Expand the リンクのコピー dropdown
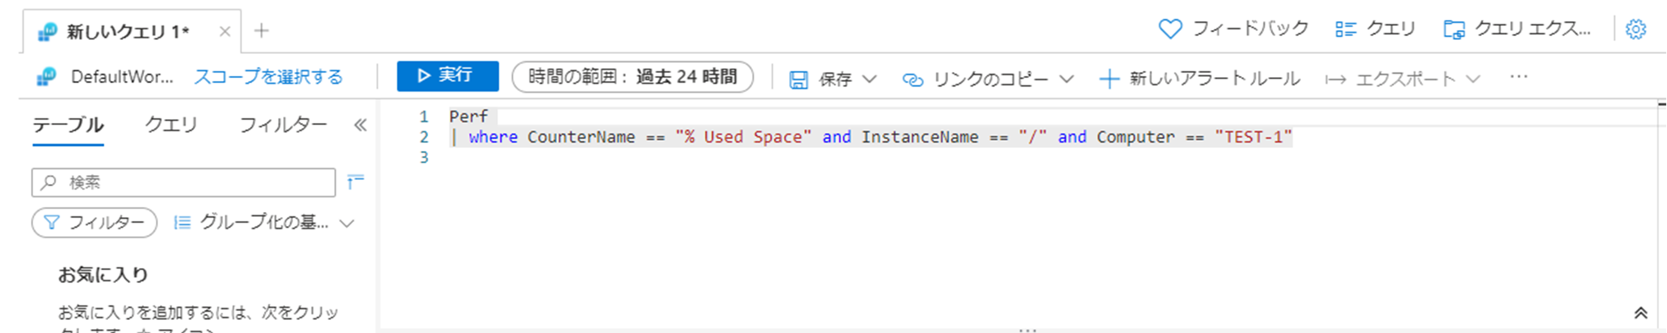This screenshot has height=333, width=1667. click(x=1066, y=79)
